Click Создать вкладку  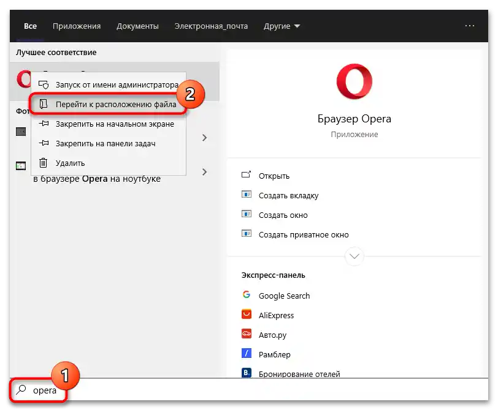point(288,195)
